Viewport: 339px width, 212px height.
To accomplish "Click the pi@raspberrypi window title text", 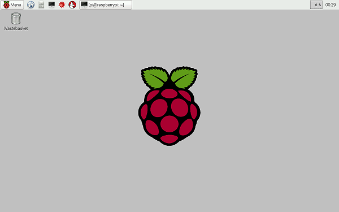I will [106, 5].
